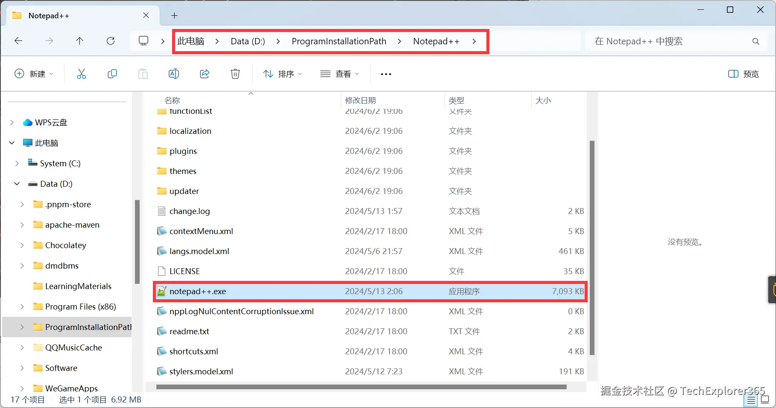
Task: Switch to large icons view in status bar
Action: click(x=765, y=400)
